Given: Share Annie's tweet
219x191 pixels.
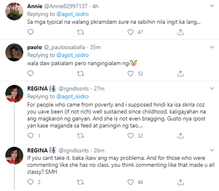Looking at the screenshot, I should 180,32.
